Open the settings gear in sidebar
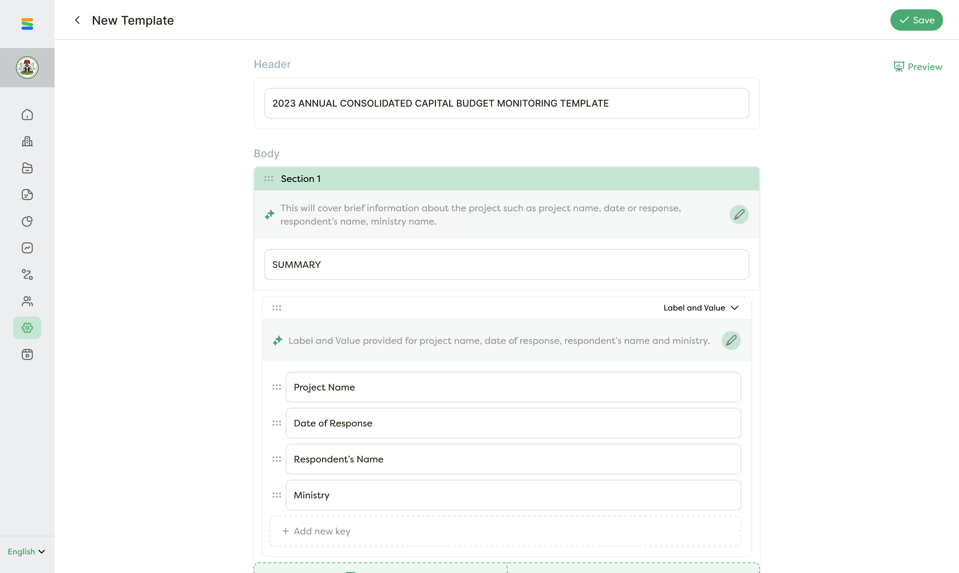This screenshot has height=573, width=959. (x=27, y=328)
